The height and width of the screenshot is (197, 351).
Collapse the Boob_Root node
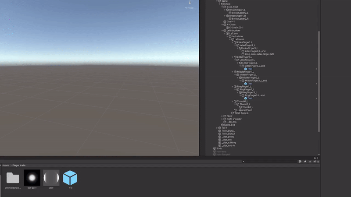tap(222, 7)
